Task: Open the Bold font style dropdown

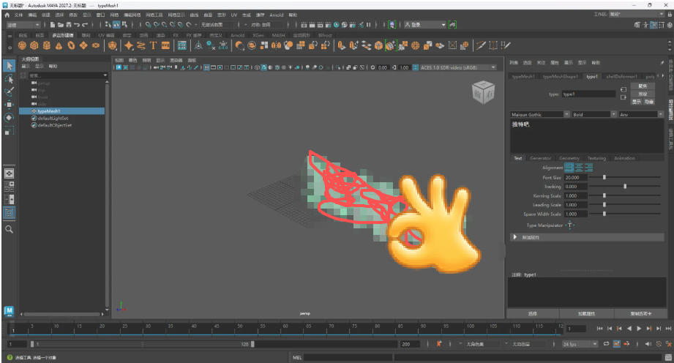Action: [x=594, y=114]
